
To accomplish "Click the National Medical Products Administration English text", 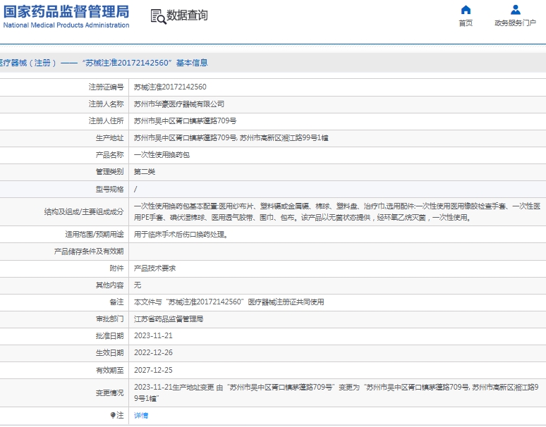I will coord(66,25).
